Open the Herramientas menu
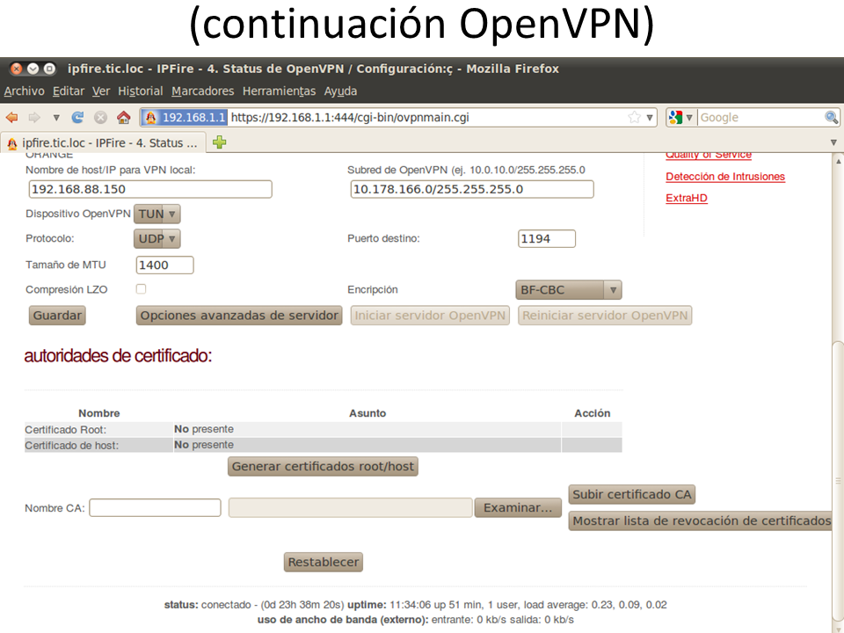 pyautogui.click(x=279, y=91)
